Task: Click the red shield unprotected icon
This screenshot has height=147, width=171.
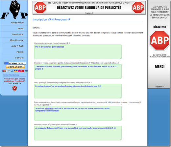Action: [14, 88]
